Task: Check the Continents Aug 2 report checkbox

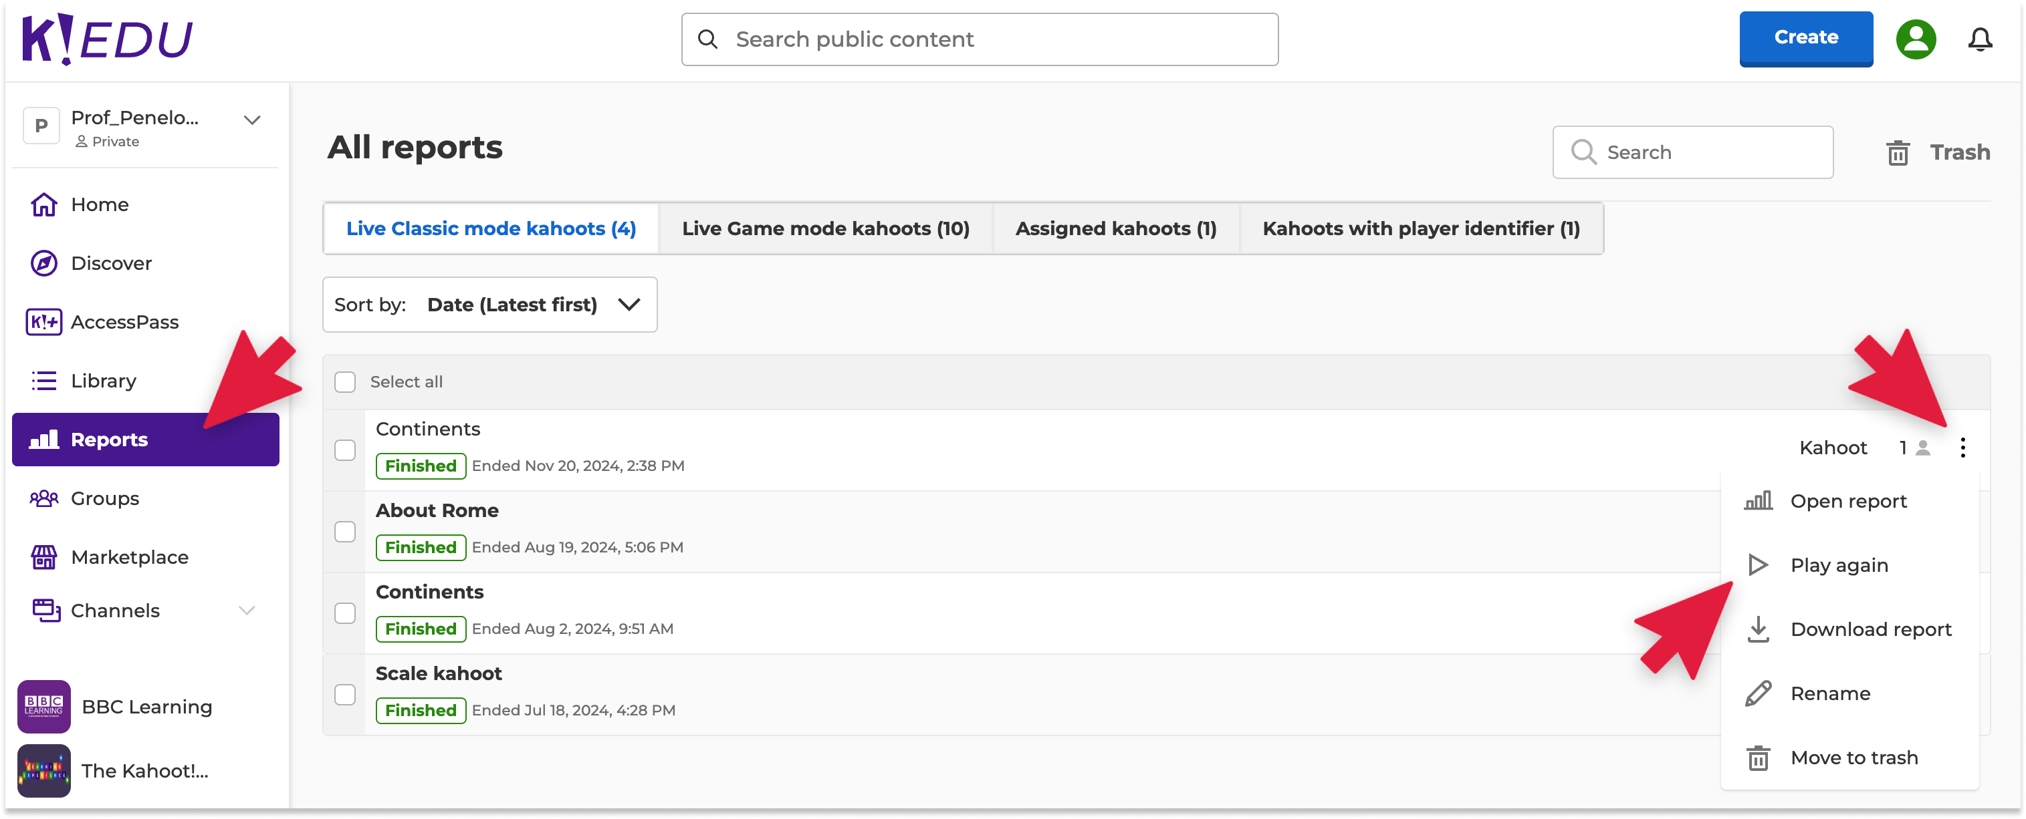Action: click(x=345, y=613)
